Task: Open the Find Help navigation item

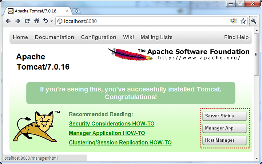Action: 236,37
